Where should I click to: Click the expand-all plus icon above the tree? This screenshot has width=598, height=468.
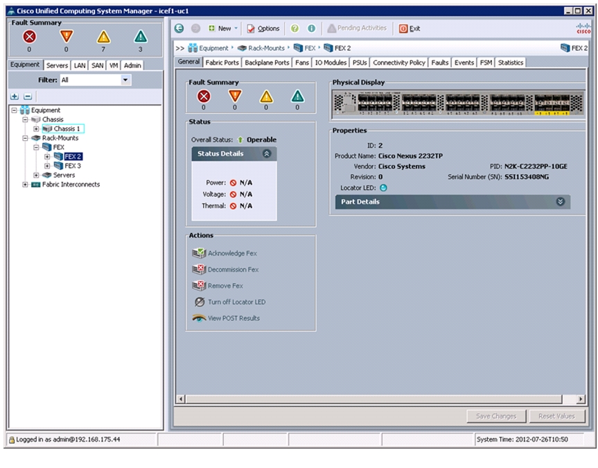[15, 96]
